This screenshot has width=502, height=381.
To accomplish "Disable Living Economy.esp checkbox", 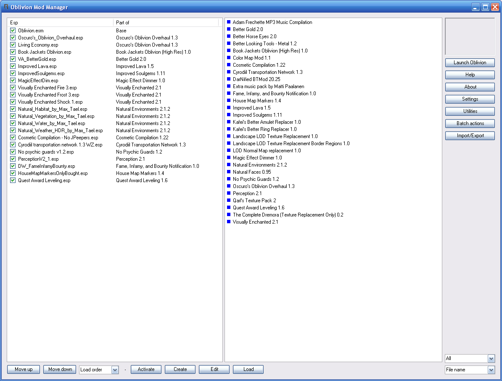I will coord(13,45).
